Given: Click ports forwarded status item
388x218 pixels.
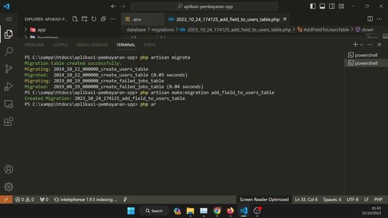Looking at the screenshot, I should [44, 199].
